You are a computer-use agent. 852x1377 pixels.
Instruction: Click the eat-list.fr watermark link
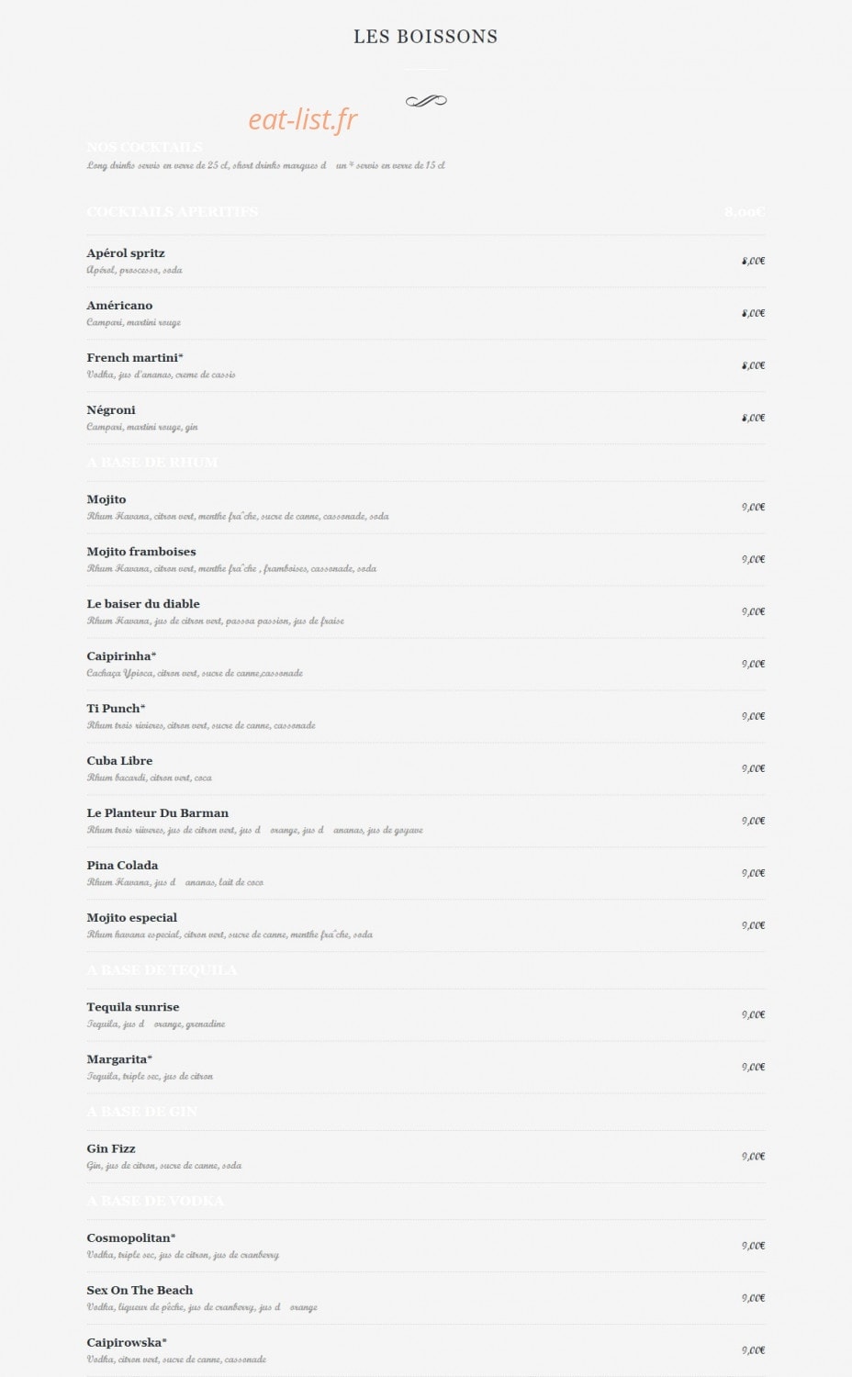(x=303, y=119)
